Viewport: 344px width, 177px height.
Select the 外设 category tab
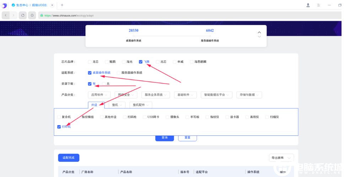click(x=94, y=105)
